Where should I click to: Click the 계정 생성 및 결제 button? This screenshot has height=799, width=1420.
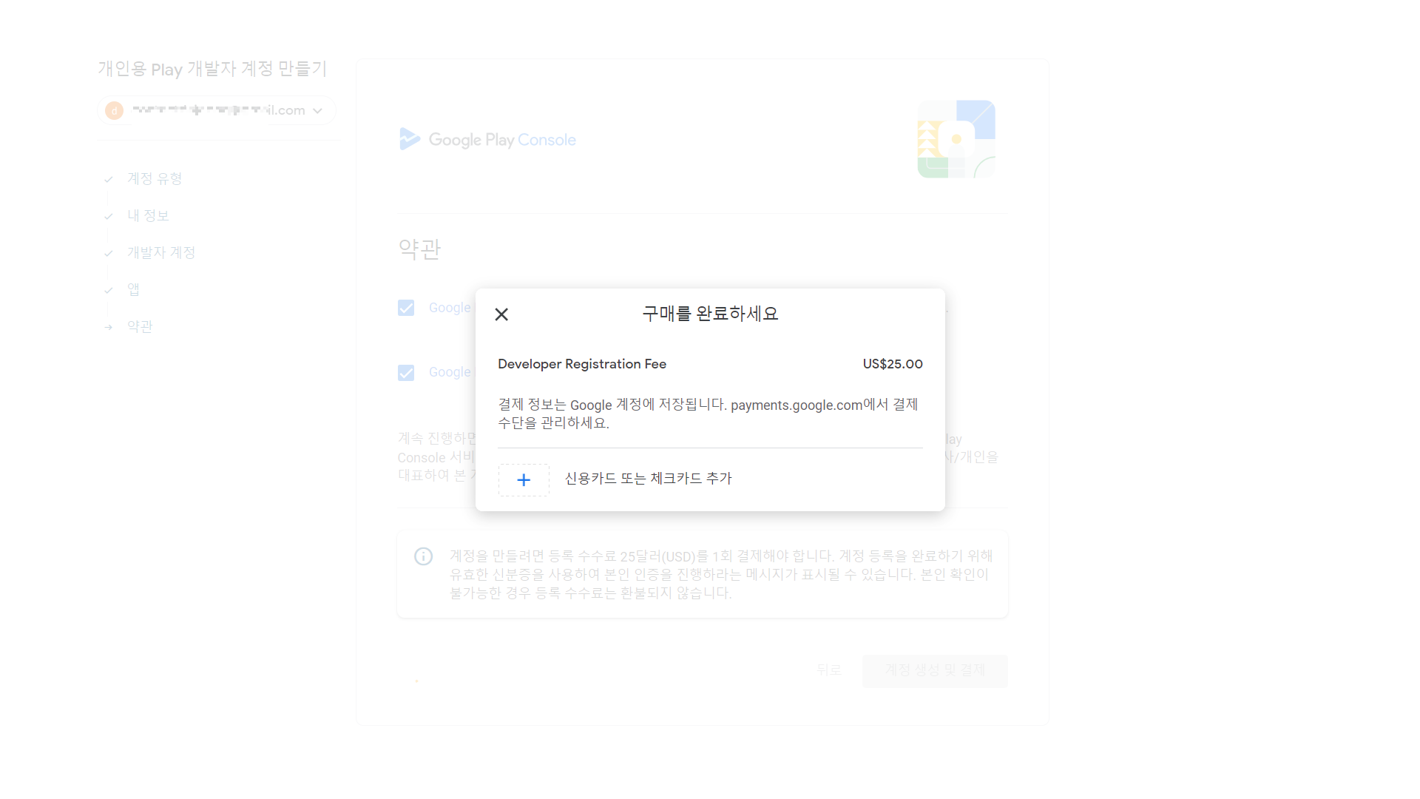click(935, 670)
